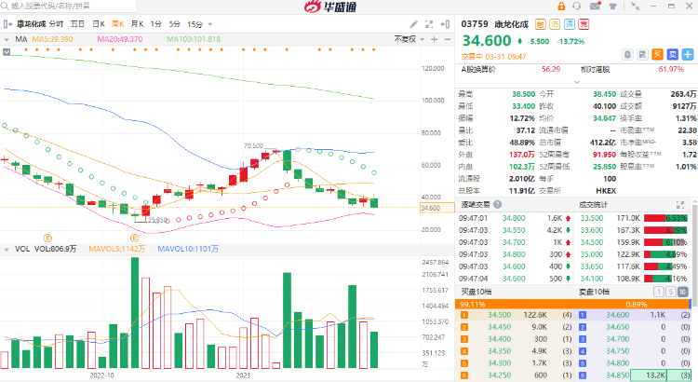This screenshot has width=698, height=382.
Task: Show 1 level of order book depth
Action: [x=660, y=293]
